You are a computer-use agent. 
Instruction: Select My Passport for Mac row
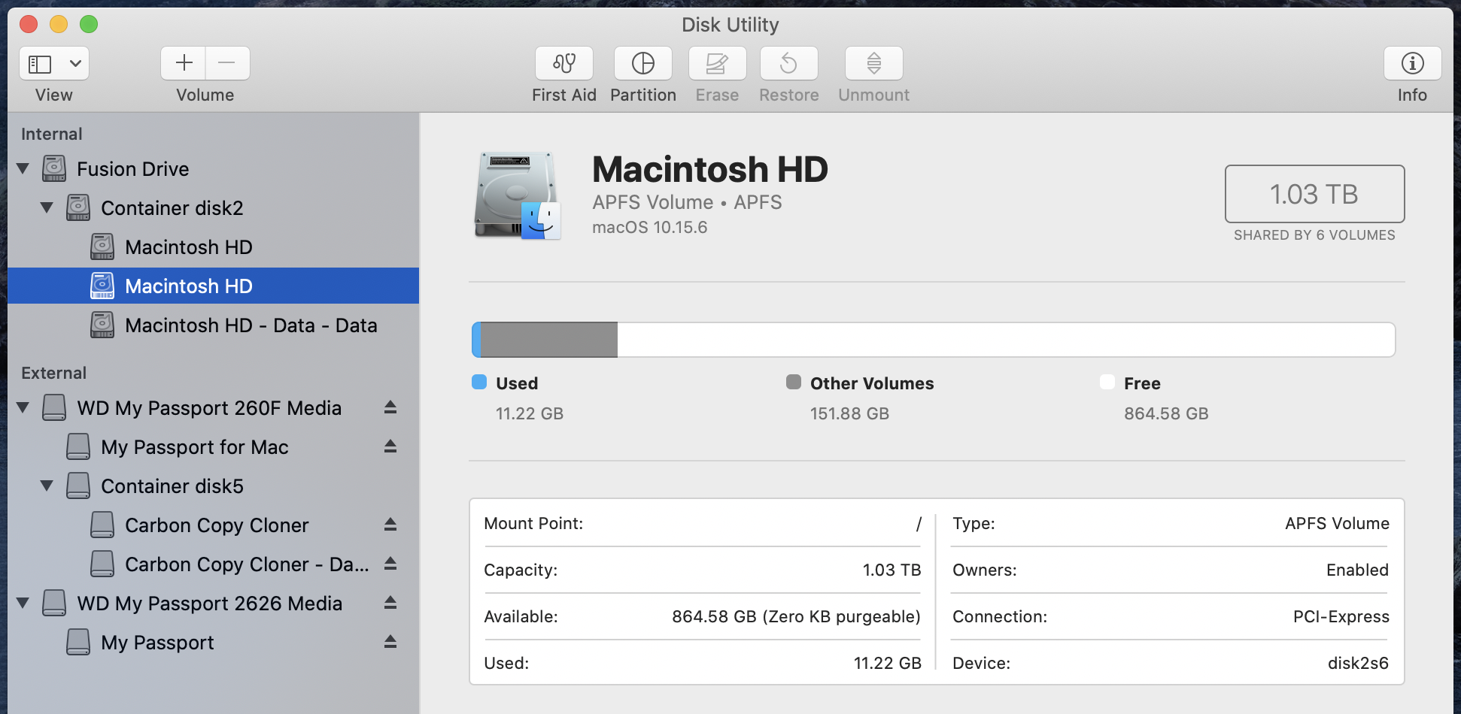point(214,447)
